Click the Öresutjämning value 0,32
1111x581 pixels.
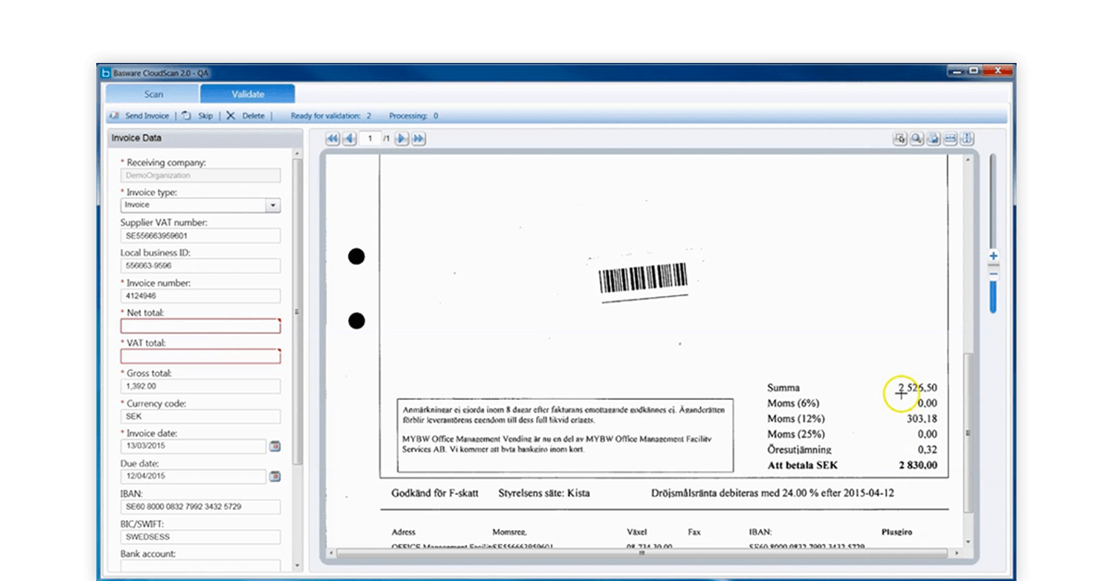point(928,450)
